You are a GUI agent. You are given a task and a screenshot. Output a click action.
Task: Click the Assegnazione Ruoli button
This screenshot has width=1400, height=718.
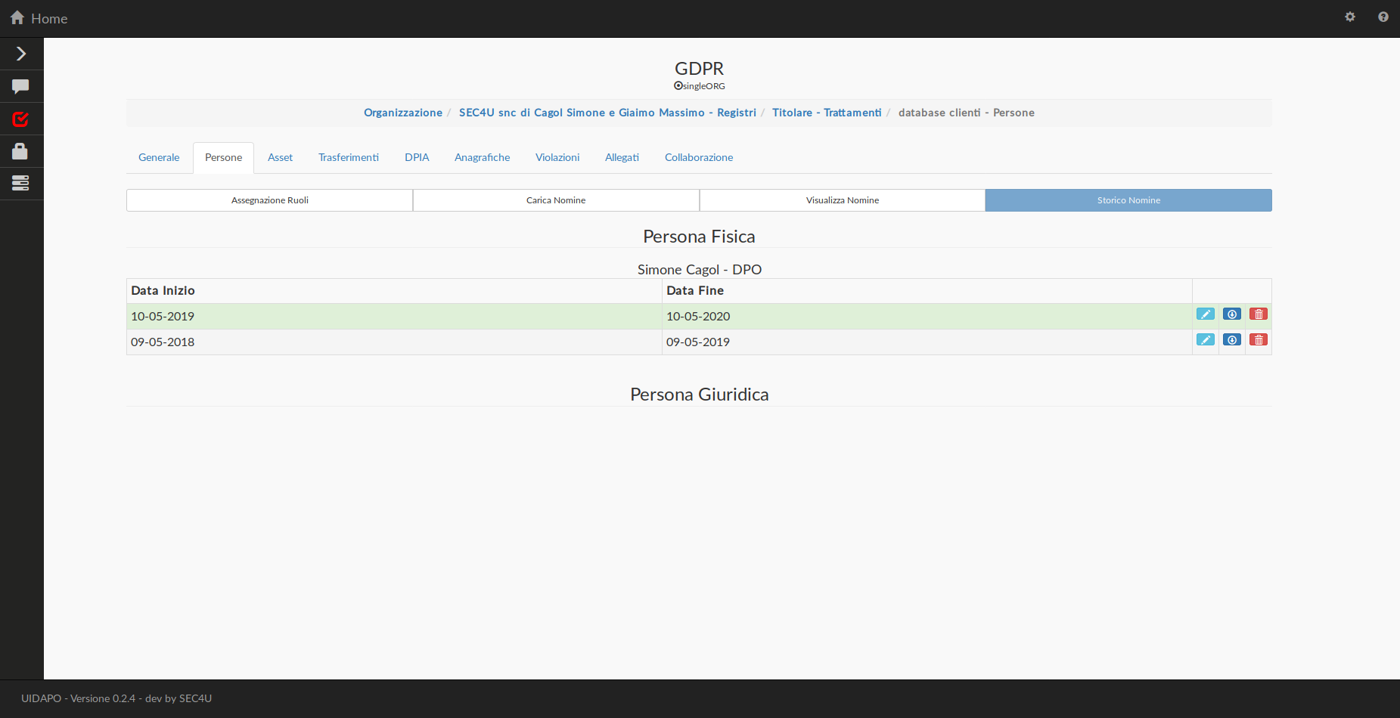click(269, 200)
